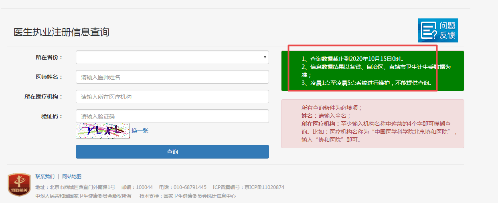Image resolution: width=498 pixels, height=203 pixels.
Task: Click 换一张 to refresh the captcha
Action: [x=140, y=131]
